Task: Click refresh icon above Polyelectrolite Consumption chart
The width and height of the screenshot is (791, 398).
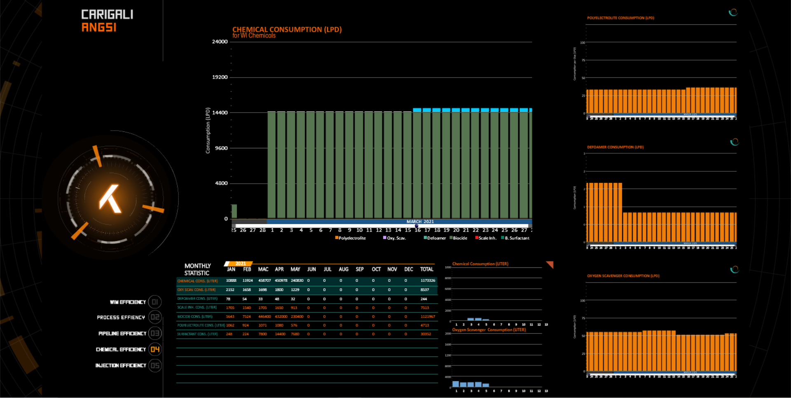Action: (x=733, y=12)
